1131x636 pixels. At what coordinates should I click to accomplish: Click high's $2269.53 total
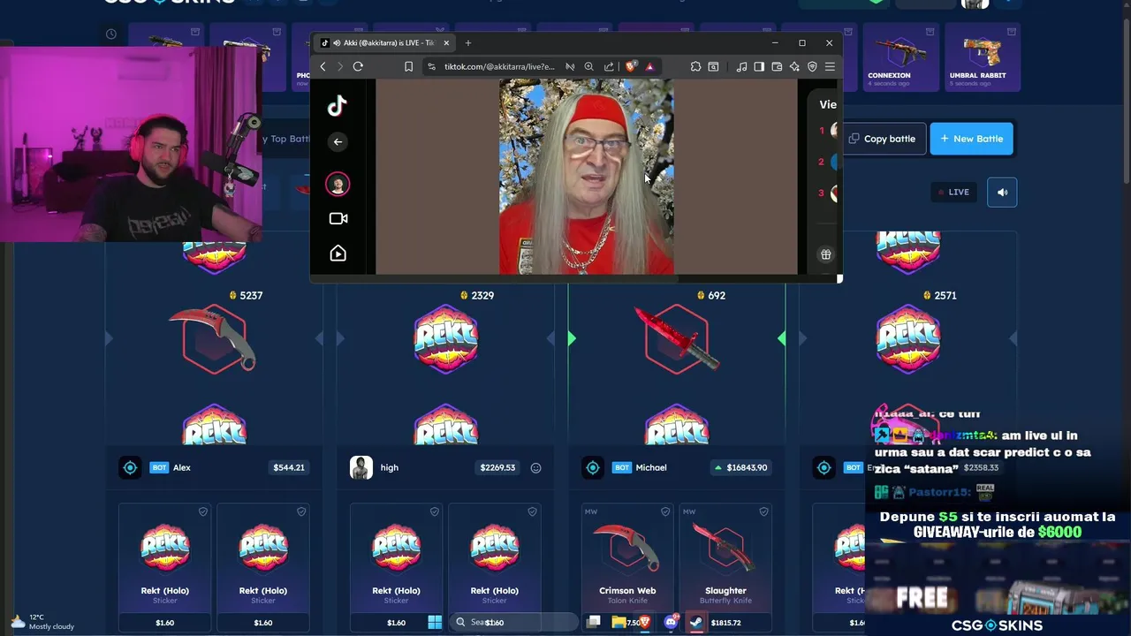pyautogui.click(x=497, y=467)
